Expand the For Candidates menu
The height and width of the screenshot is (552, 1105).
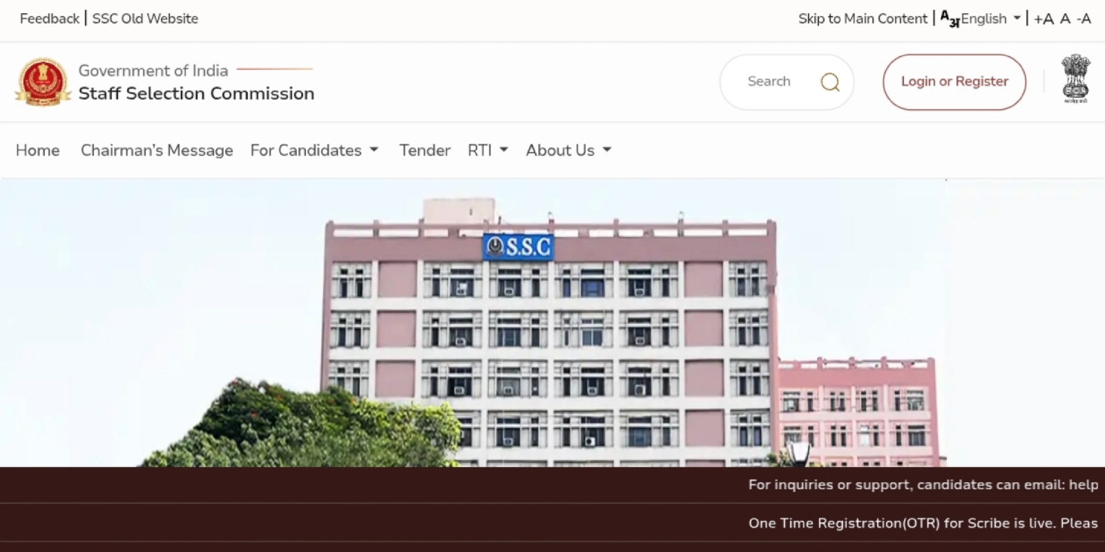[314, 150]
